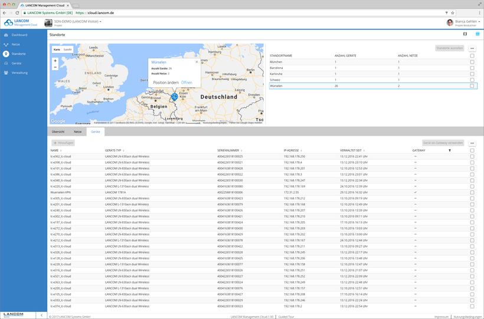Select all devices checkbox
The height and width of the screenshot is (319, 484).
472,150
